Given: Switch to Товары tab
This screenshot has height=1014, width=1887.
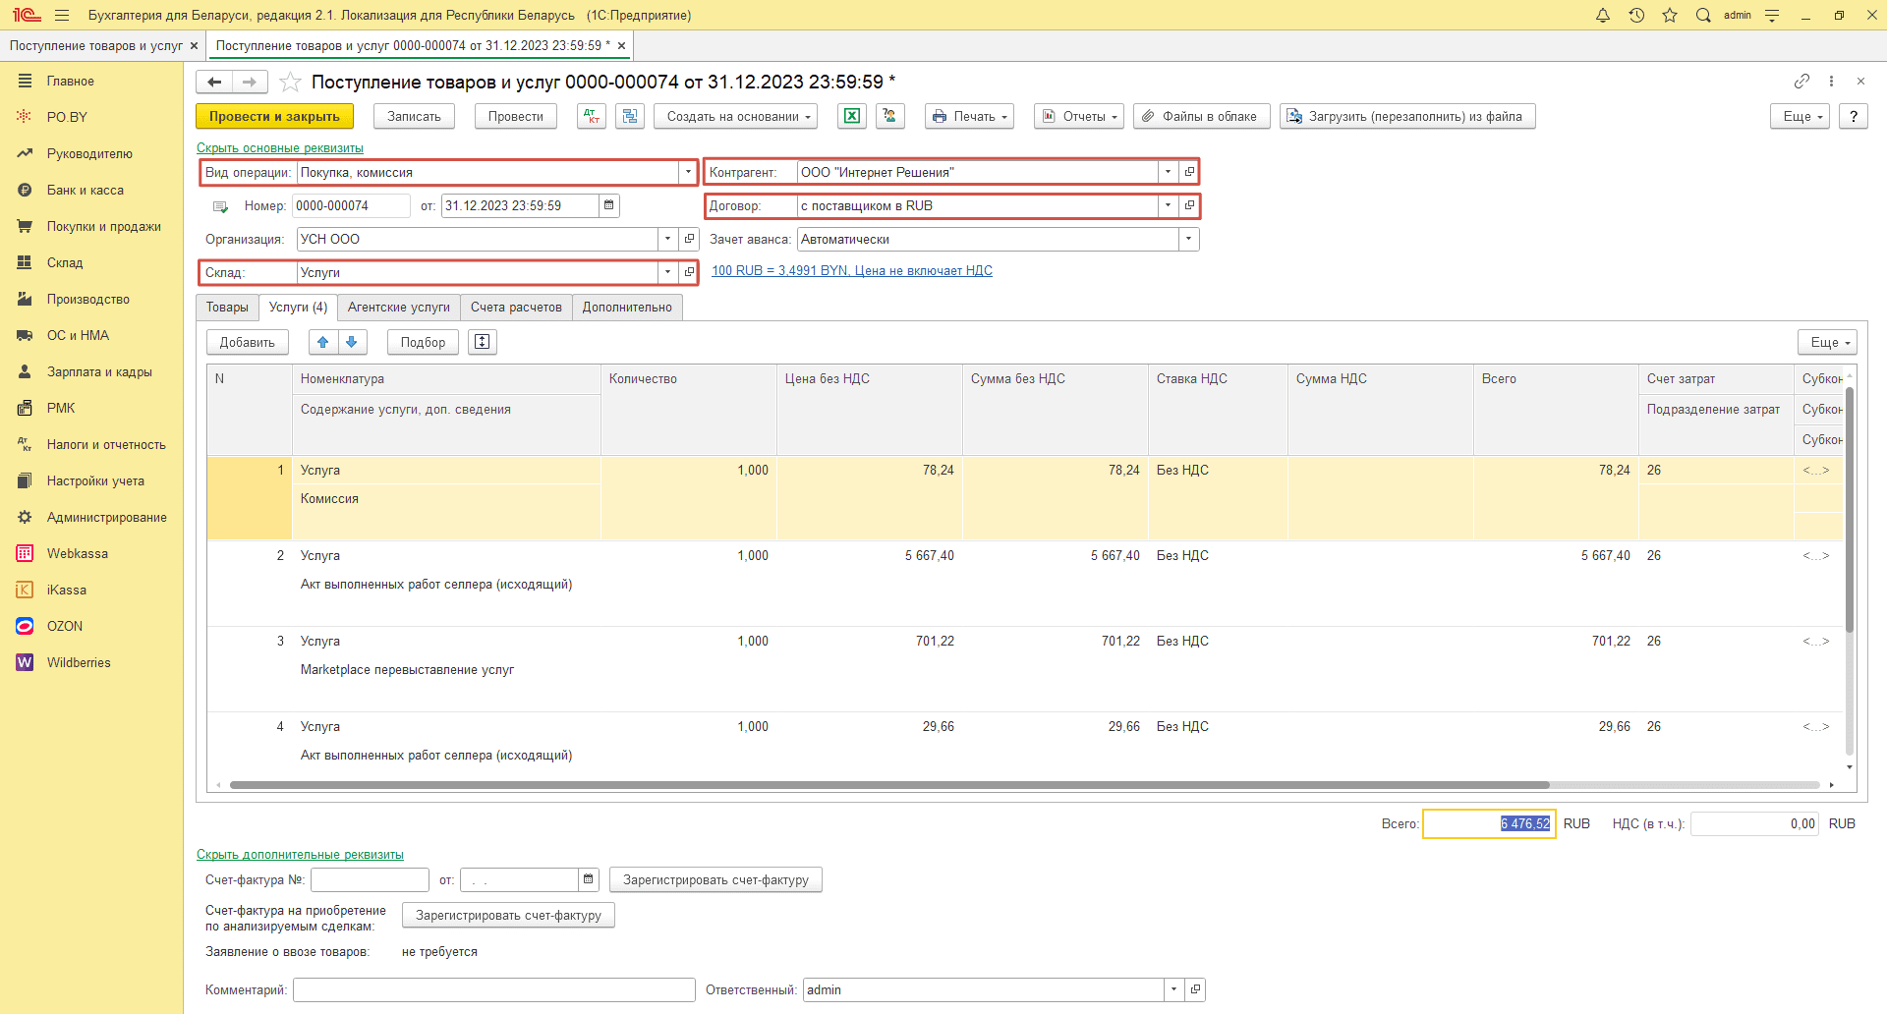Looking at the screenshot, I should 227,308.
